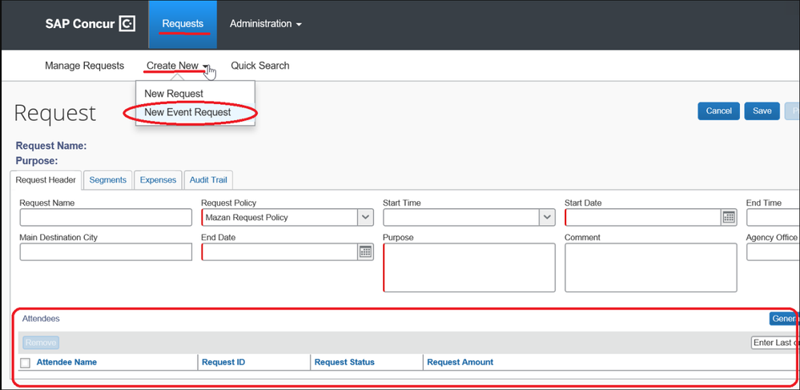Screen dimensions: 800x390
Task: Click the Enter Last name search field
Action: click(x=775, y=343)
